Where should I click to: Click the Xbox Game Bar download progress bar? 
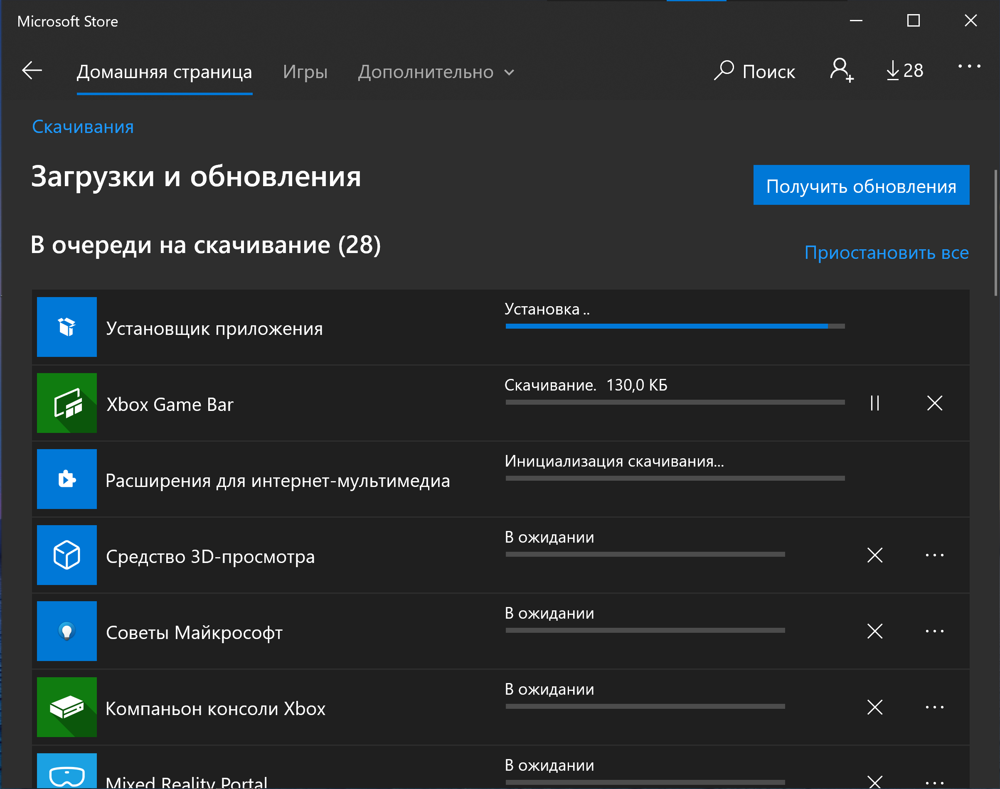tap(675, 402)
